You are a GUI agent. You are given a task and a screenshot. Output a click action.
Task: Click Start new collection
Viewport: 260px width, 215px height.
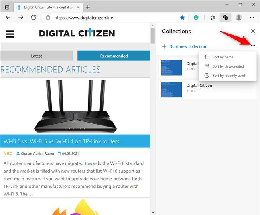188,47
